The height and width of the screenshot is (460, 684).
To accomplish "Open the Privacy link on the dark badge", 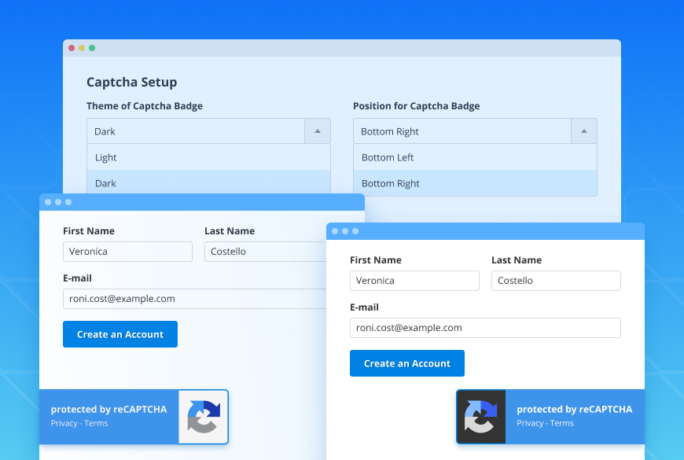I will 528,423.
